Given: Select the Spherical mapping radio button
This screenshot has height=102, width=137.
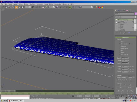Looking at the screenshot, I should click(x=120, y=46).
